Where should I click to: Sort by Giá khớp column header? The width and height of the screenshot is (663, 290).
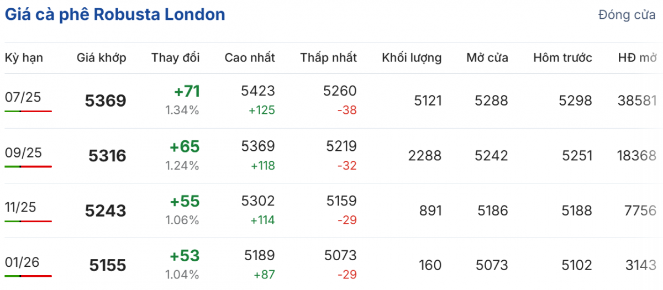click(101, 58)
